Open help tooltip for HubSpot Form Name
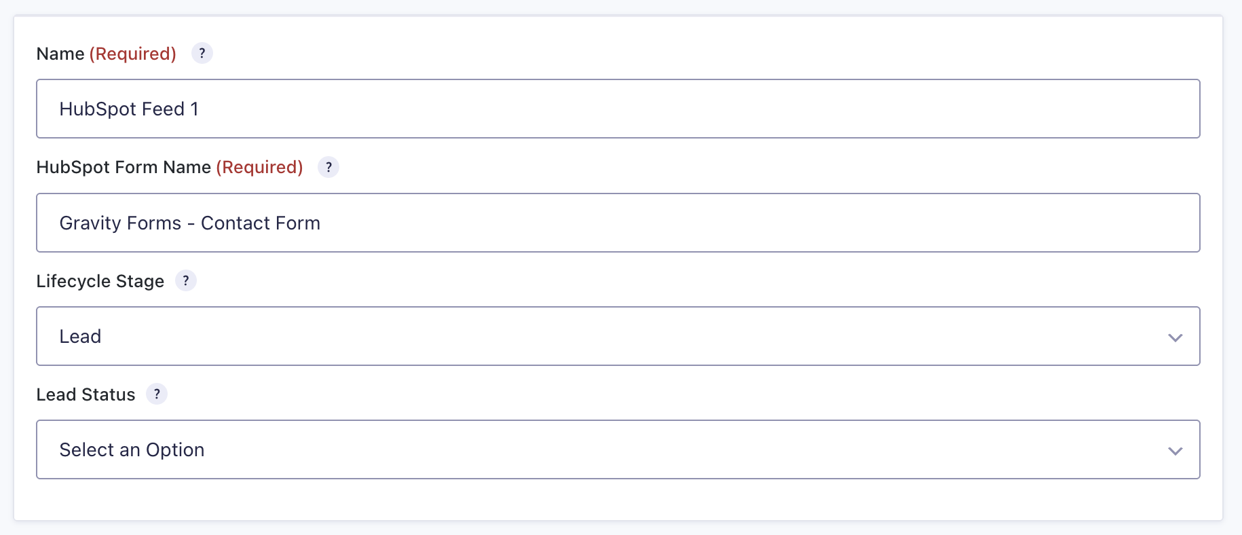1242x535 pixels. tap(328, 167)
